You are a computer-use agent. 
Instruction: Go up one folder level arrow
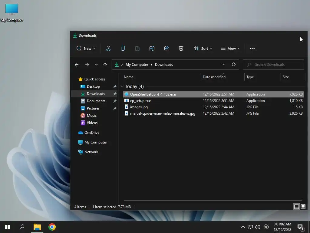105,65
